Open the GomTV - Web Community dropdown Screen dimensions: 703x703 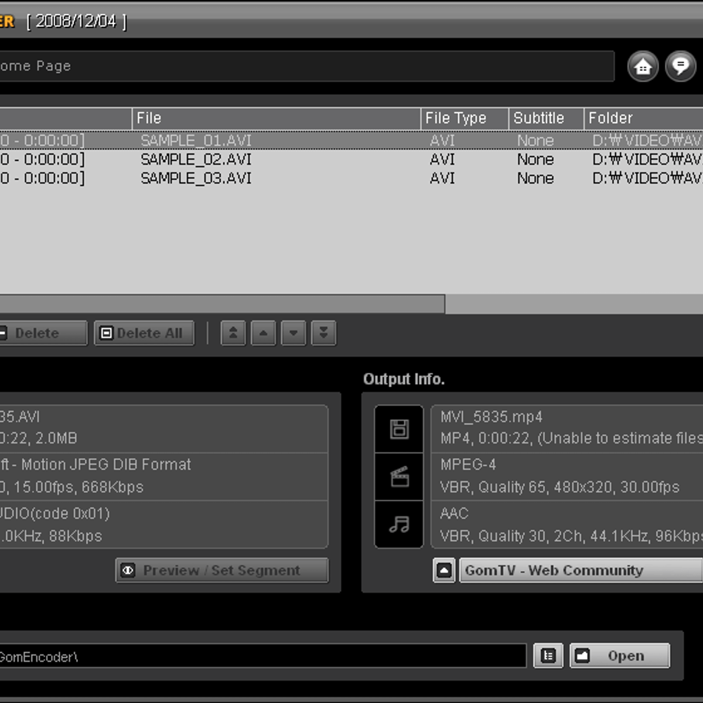coord(579,570)
